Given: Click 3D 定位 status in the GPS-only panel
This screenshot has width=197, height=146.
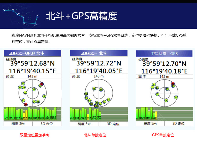Looking at the screenshot, I should (x=178, y=123).
